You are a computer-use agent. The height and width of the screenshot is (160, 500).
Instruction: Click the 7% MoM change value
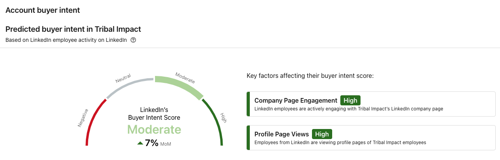152,143
